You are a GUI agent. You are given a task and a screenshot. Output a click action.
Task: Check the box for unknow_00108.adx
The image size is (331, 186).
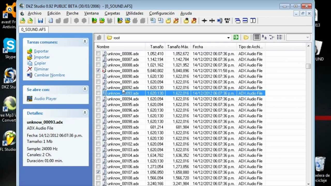point(98,178)
